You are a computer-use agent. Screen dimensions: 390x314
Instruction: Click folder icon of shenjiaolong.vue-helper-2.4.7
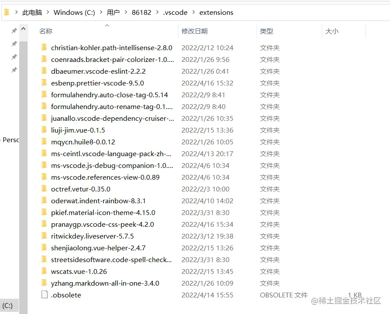pyautogui.click(x=44, y=248)
